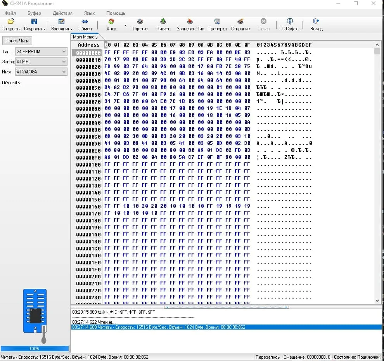Click the Открыть (Open) file icon
This screenshot has height=361, width=384.
coord(11,22)
